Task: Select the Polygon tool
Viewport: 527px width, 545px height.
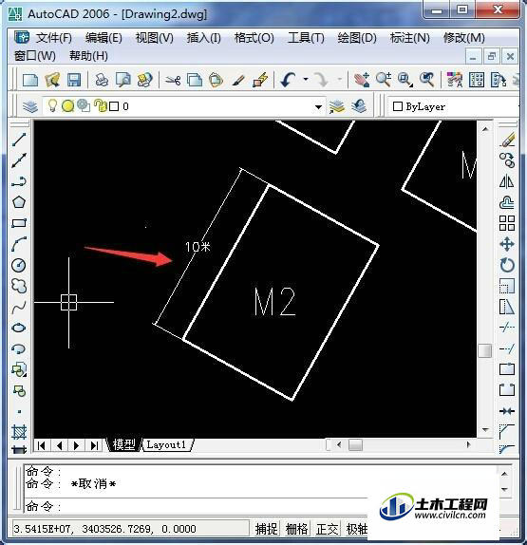Action: pos(19,202)
